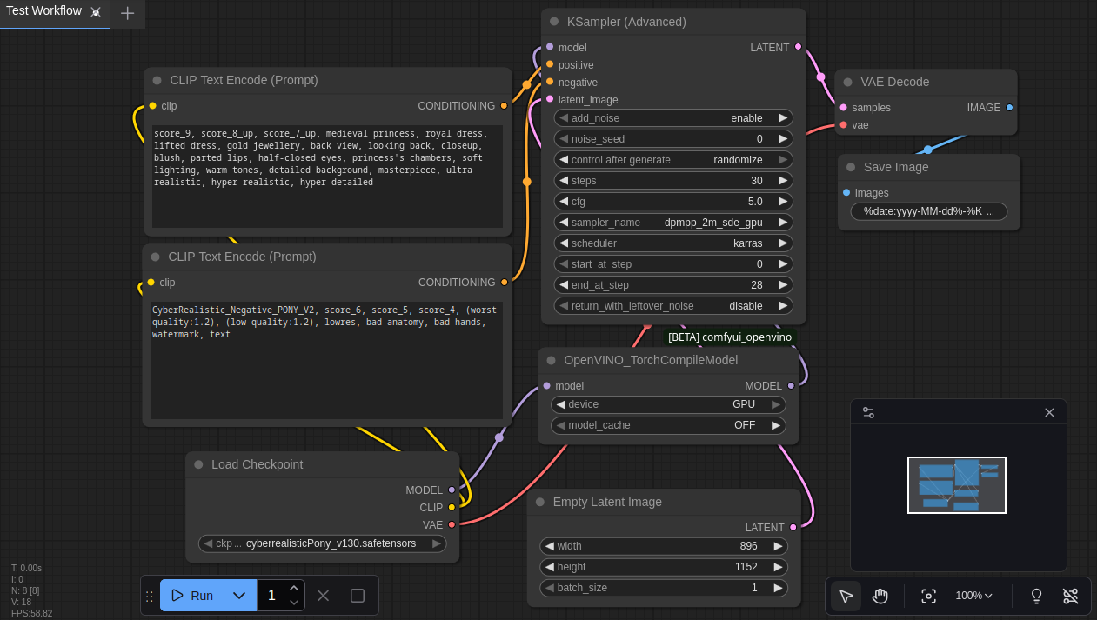Viewport: 1097px width, 620px height.
Task: Decrease start_at_step with left arrow
Action: point(564,263)
